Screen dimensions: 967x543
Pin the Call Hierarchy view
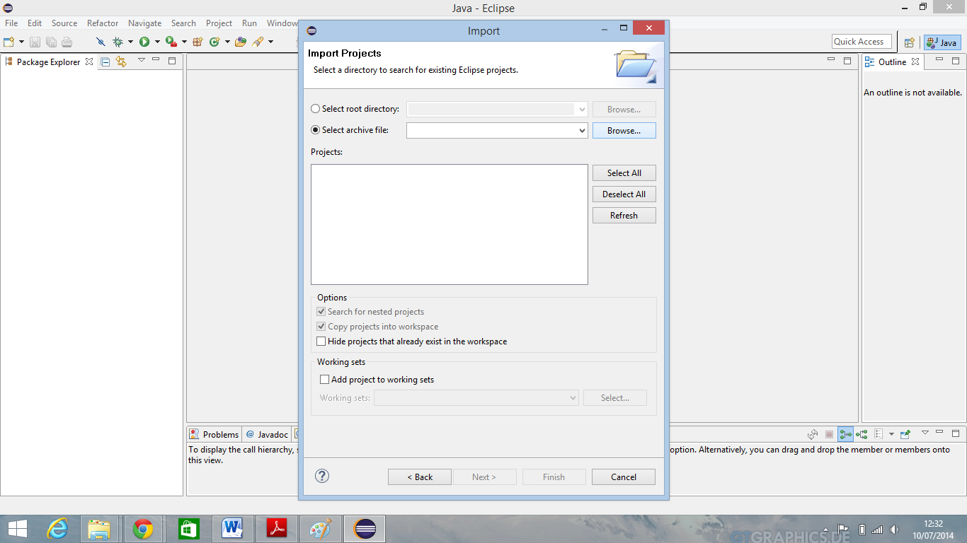(905, 434)
